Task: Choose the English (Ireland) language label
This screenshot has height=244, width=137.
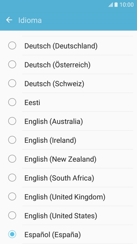Action: tap(50, 140)
